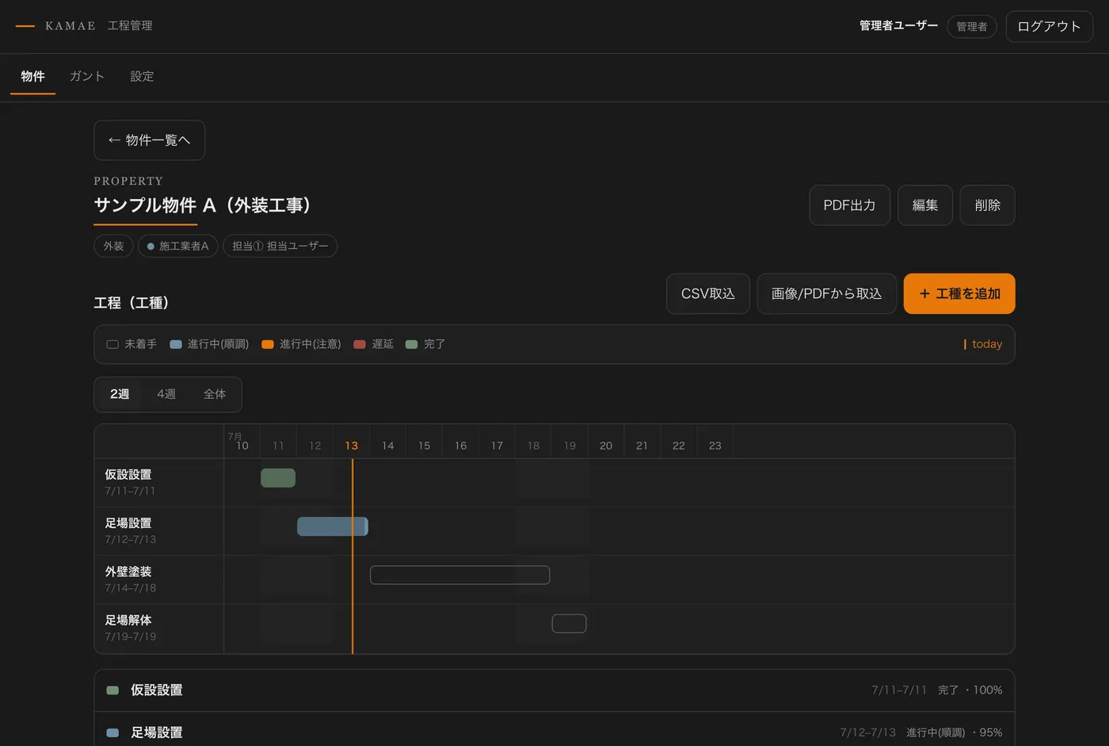This screenshot has width=1109, height=746.
Task: Click the 外壁塗装 gantt row label
Action: (128, 572)
